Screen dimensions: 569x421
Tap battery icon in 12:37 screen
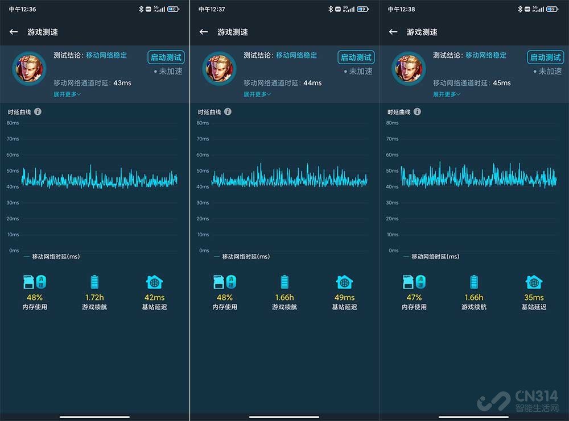tap(284, 282)
